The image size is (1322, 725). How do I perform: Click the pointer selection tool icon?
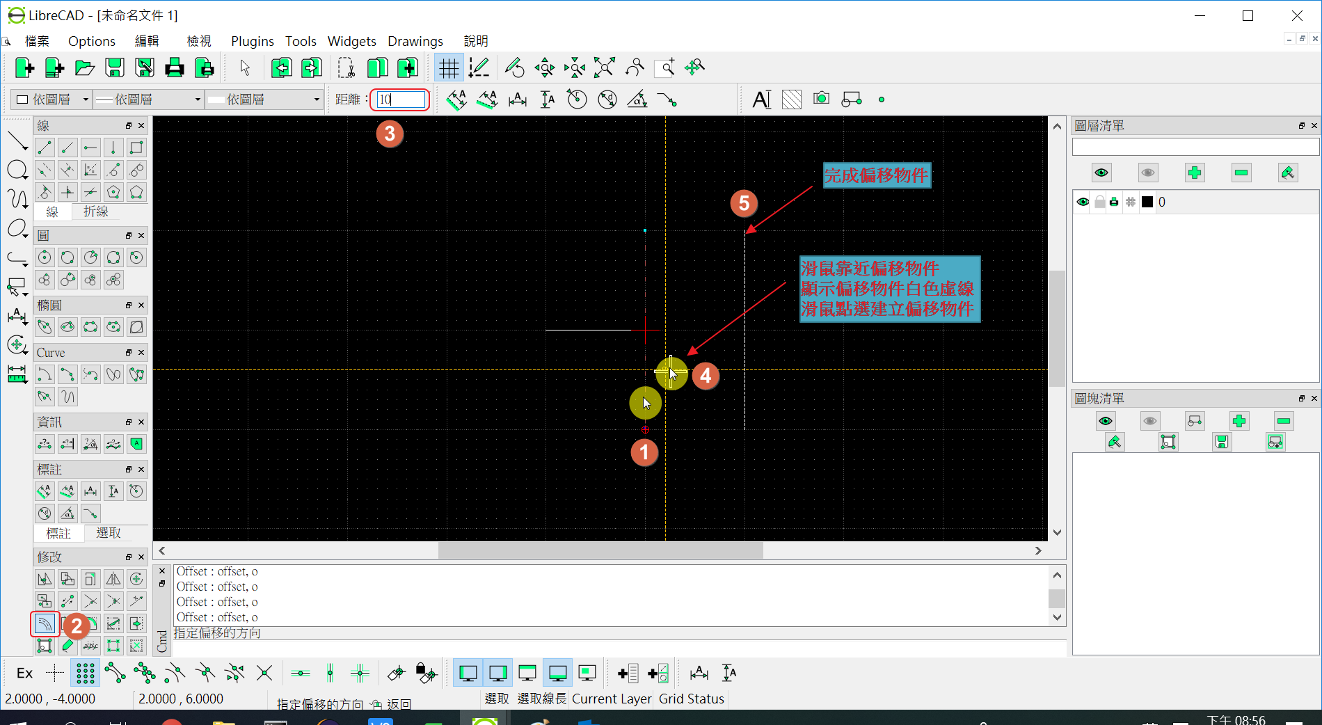(x=244, y=67)
